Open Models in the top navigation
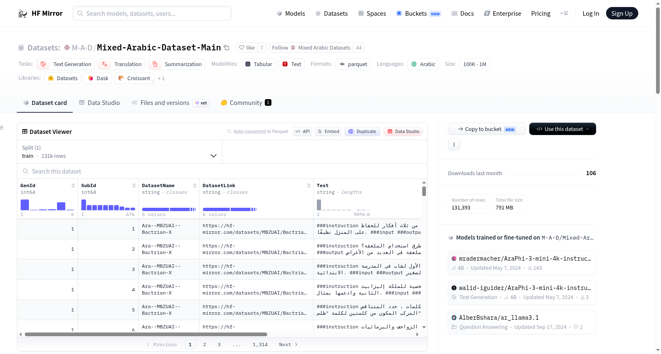 tap(291, 14)
